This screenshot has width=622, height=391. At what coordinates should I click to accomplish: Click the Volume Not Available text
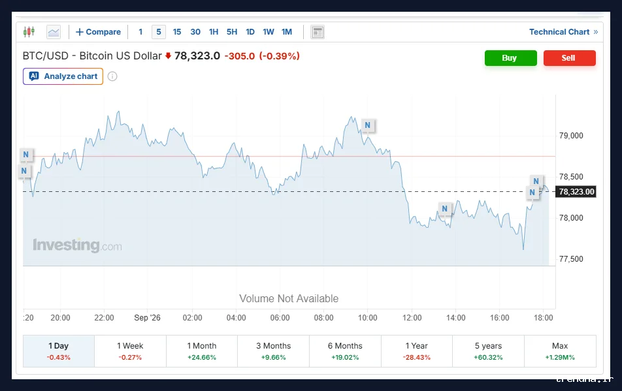coord(289,298)
